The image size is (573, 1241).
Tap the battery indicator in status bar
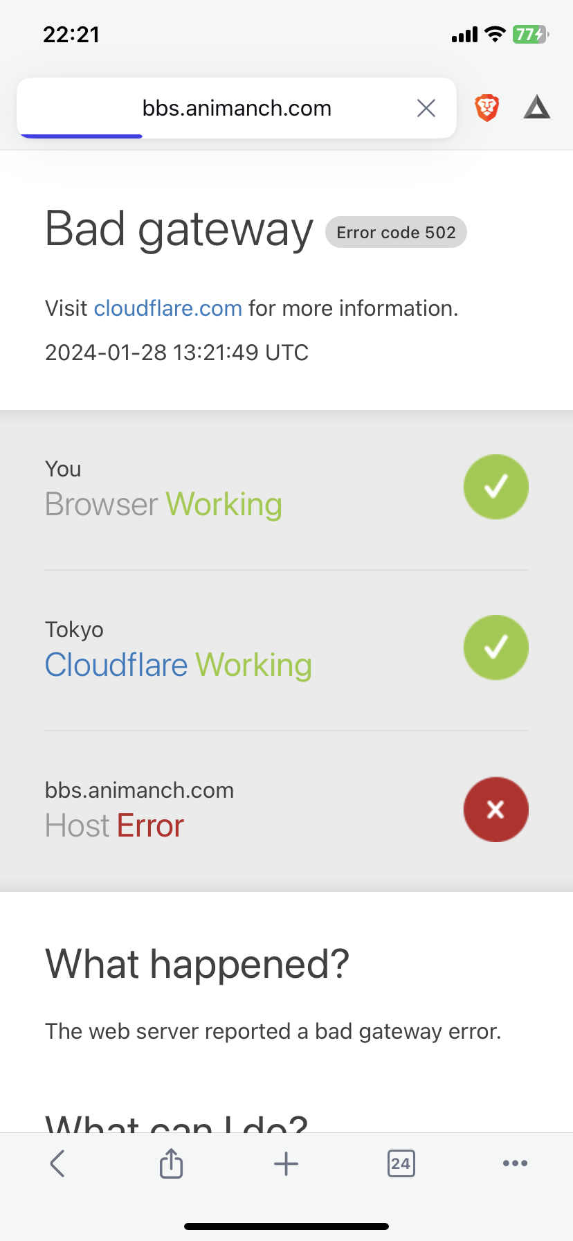531,34
